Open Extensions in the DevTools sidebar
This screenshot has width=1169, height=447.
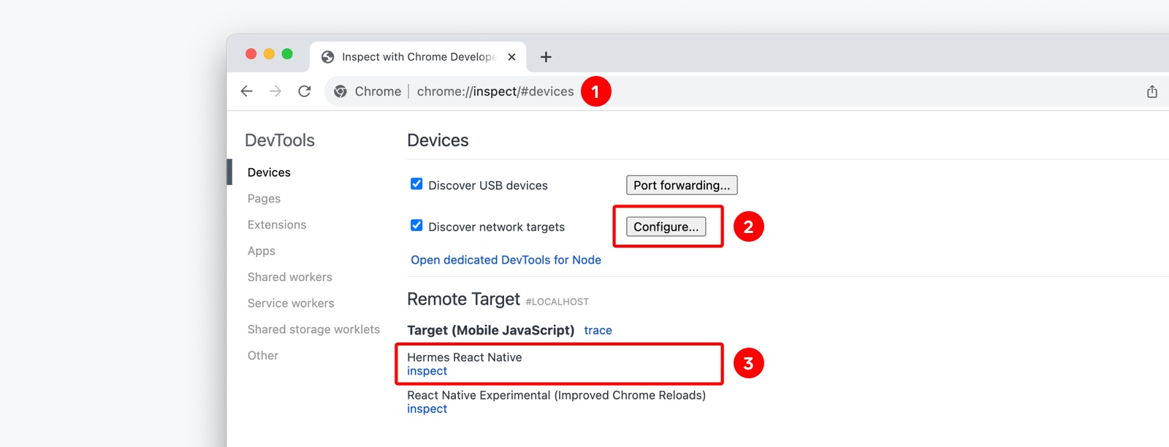pyautogui.click(x=277, y=225)
